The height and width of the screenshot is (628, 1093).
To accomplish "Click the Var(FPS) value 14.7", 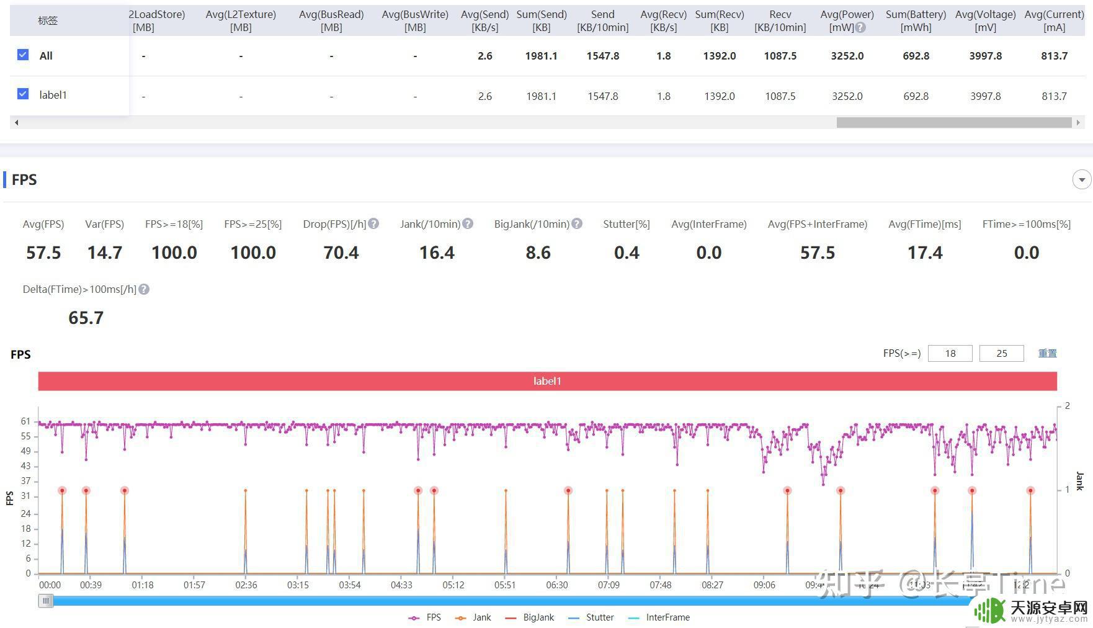I will (104, 253).
